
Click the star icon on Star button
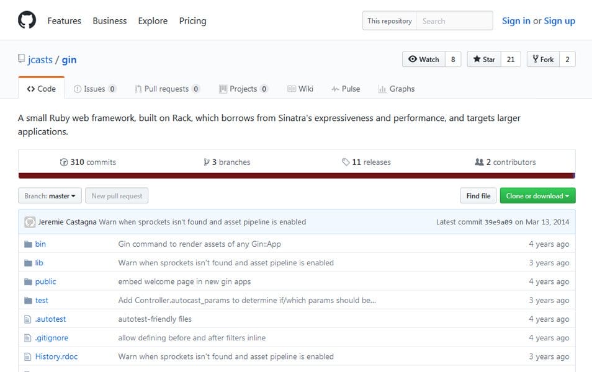pyautogui.click(x=477, y=59)
